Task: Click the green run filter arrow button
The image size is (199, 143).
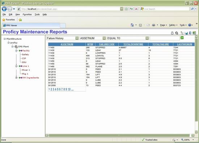Action: tap(182, 38)
